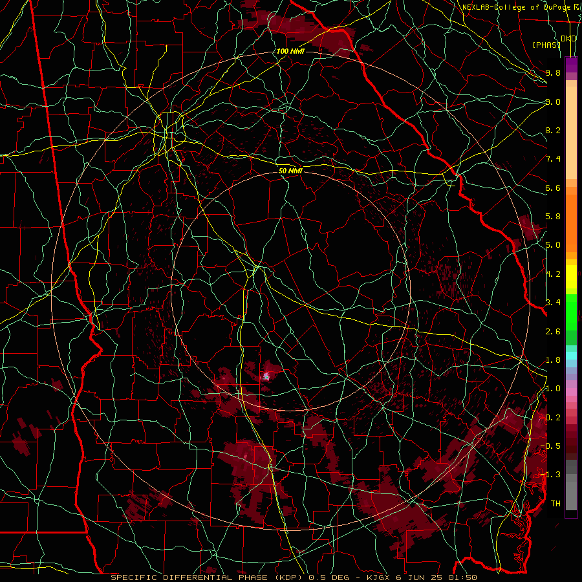The height and width of the screenshot is (582, 582).
Task: Select the 9.0 value on color scale
Action: pos(553,102)
